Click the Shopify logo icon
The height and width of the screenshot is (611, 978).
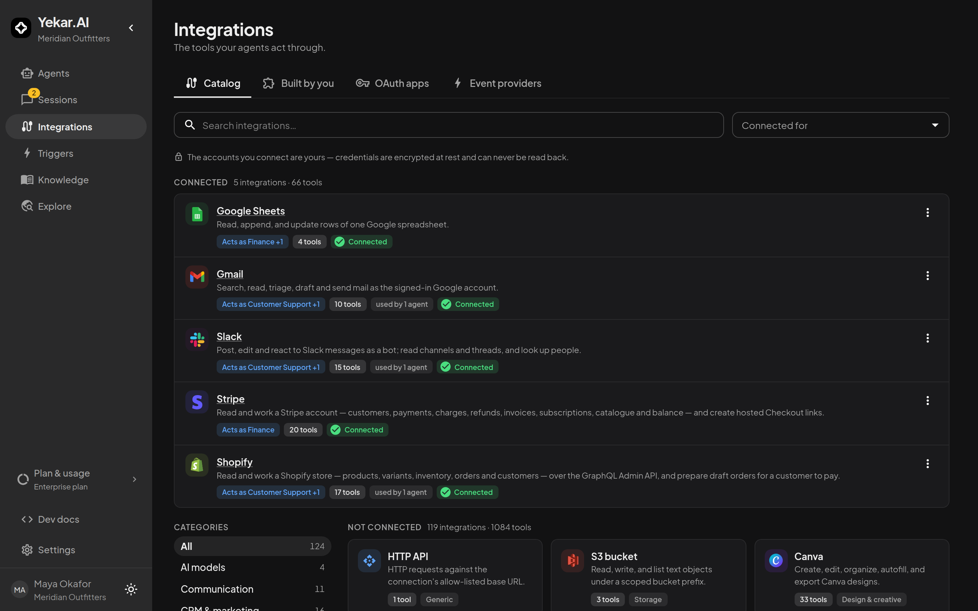coord(197,465)
